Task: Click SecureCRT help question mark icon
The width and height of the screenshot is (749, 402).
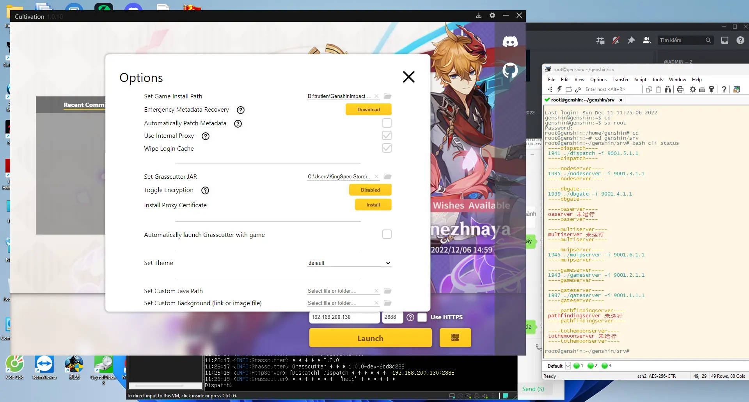Action: tap(724, 89)
